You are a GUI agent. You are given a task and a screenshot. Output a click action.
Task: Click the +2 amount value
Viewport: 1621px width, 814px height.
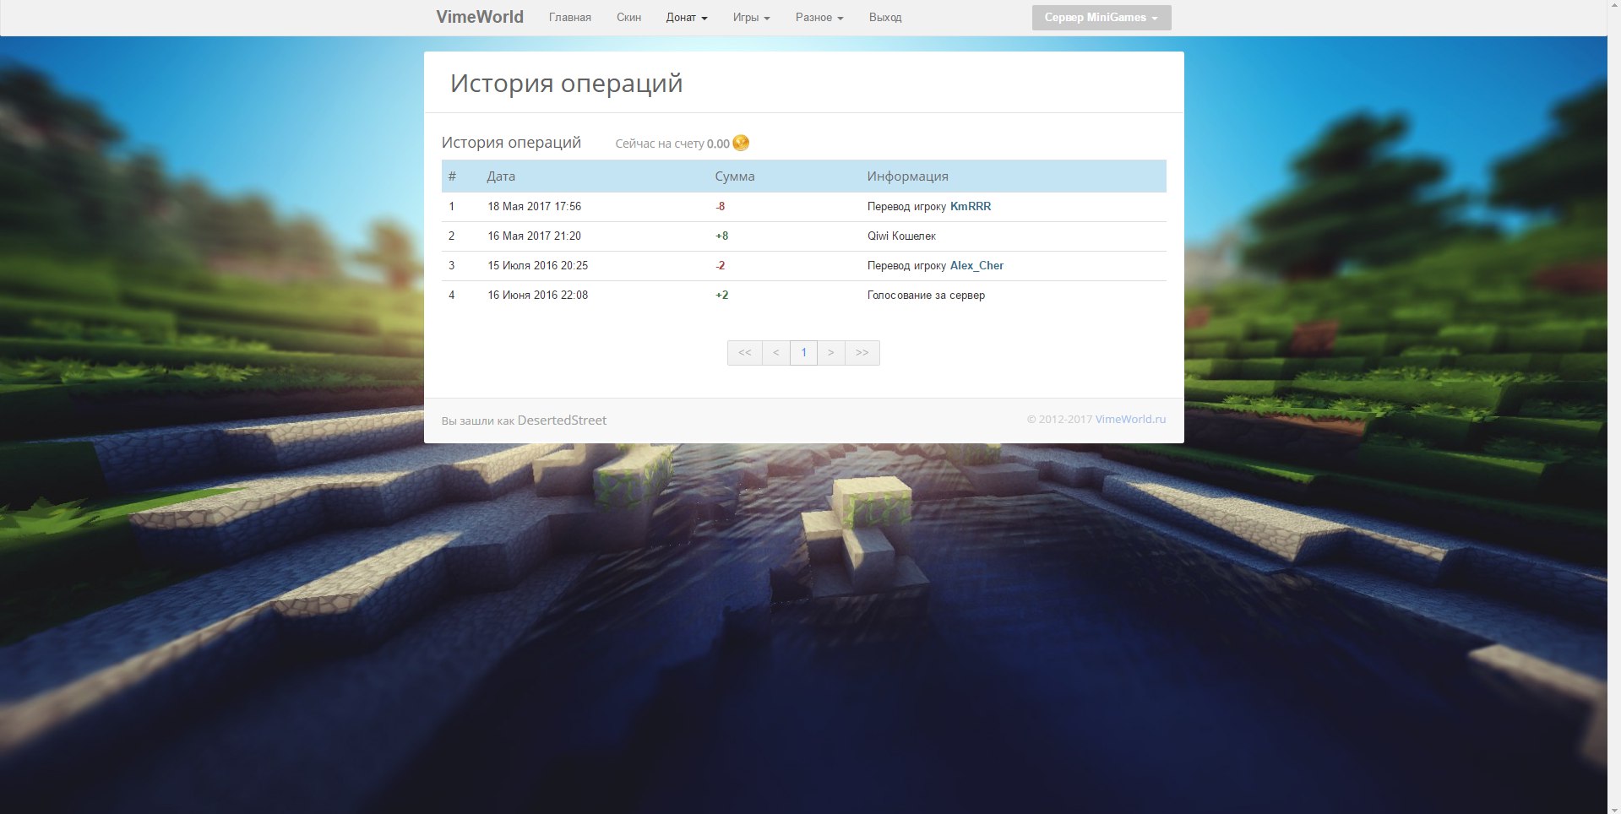point(721,295)
